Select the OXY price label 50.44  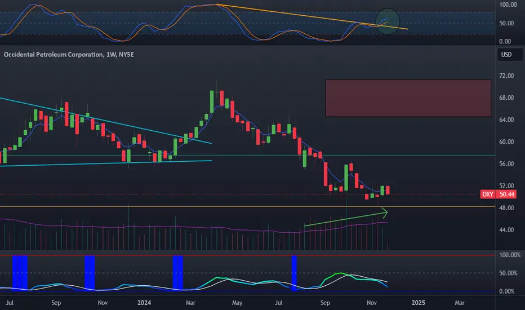click(506, 194)
